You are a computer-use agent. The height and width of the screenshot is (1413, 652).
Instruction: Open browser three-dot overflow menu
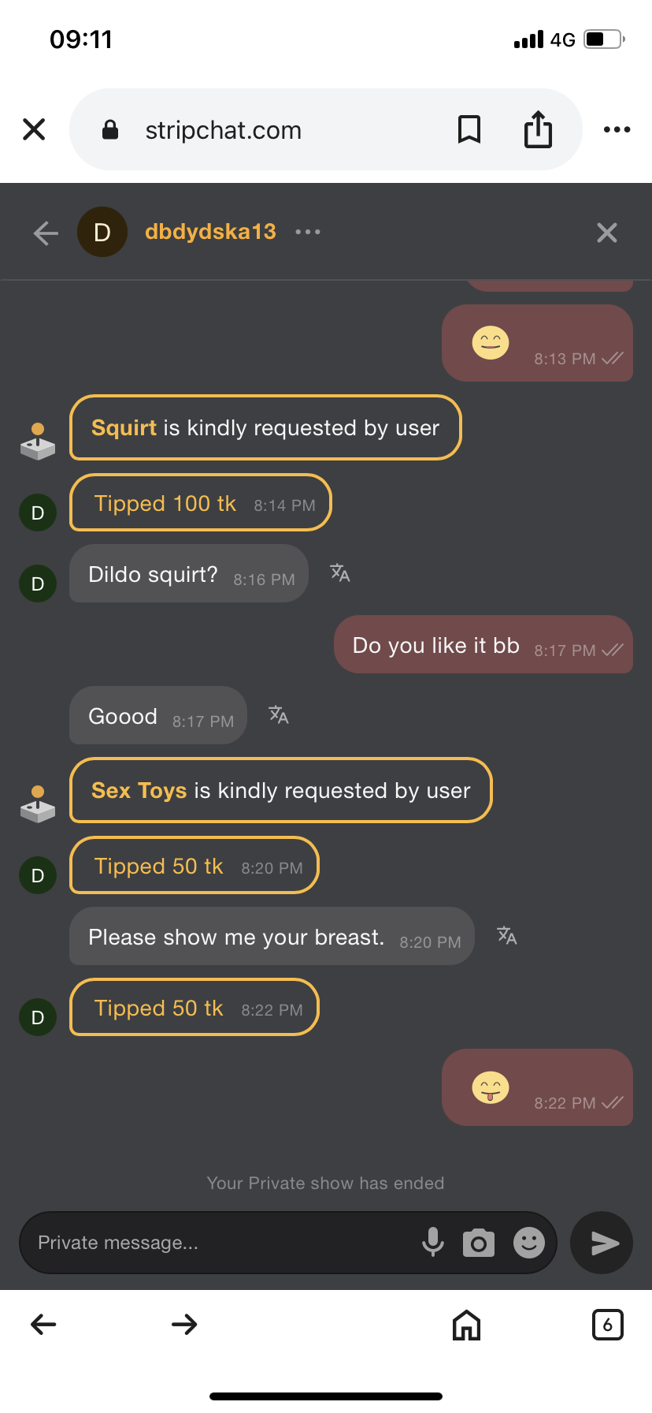[617, 129]
